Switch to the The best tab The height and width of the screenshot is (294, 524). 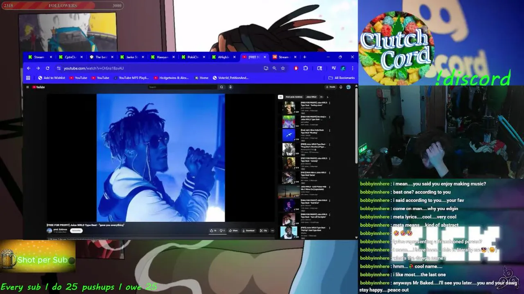point(100,57)
